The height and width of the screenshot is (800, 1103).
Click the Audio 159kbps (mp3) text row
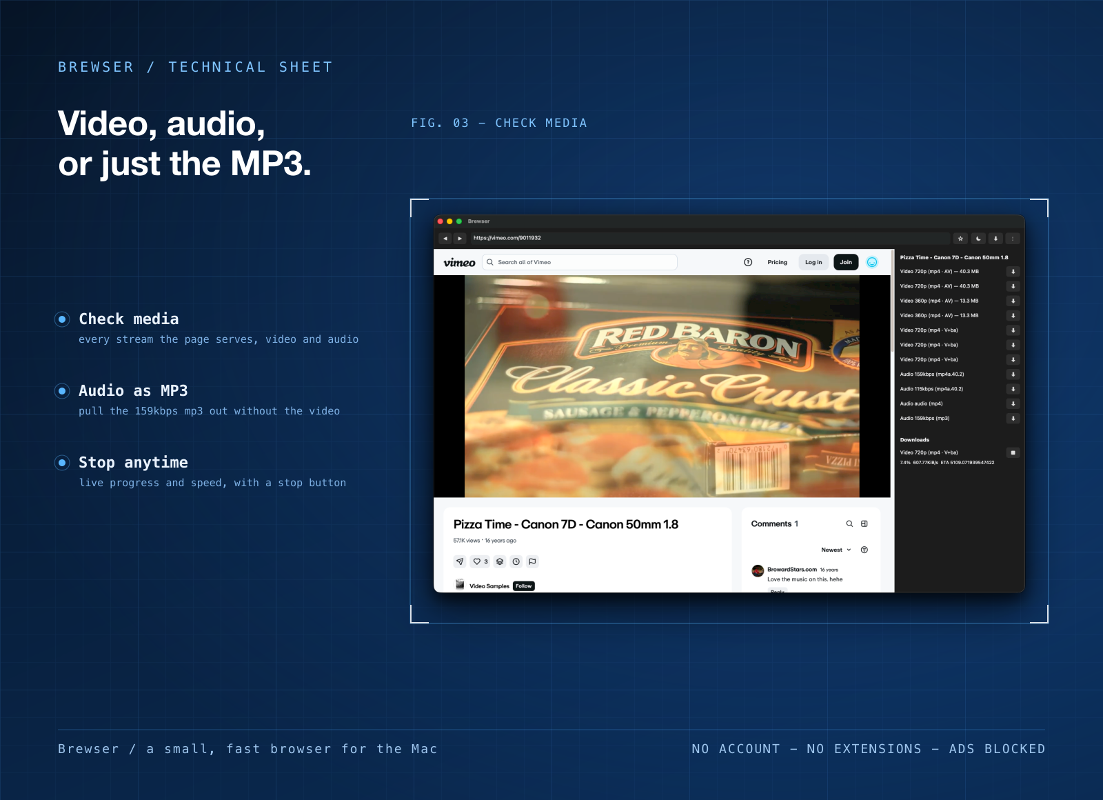[925, 419]
